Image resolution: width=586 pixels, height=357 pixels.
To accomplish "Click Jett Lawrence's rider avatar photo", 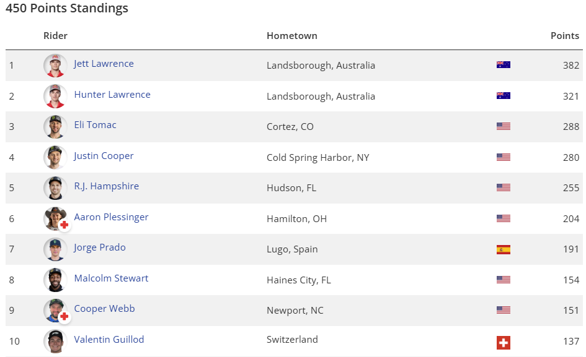I will tap(55, 66).
